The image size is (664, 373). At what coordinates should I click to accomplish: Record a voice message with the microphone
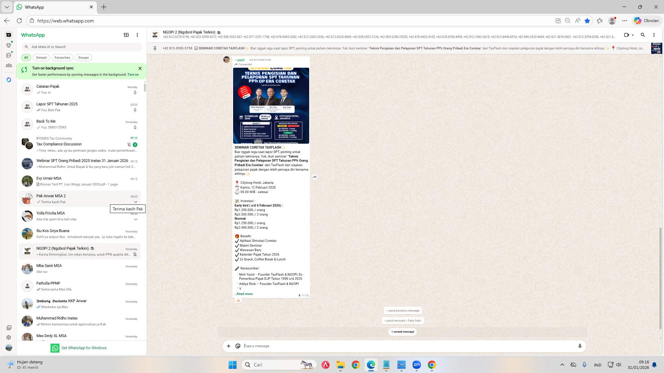[580, 346]
